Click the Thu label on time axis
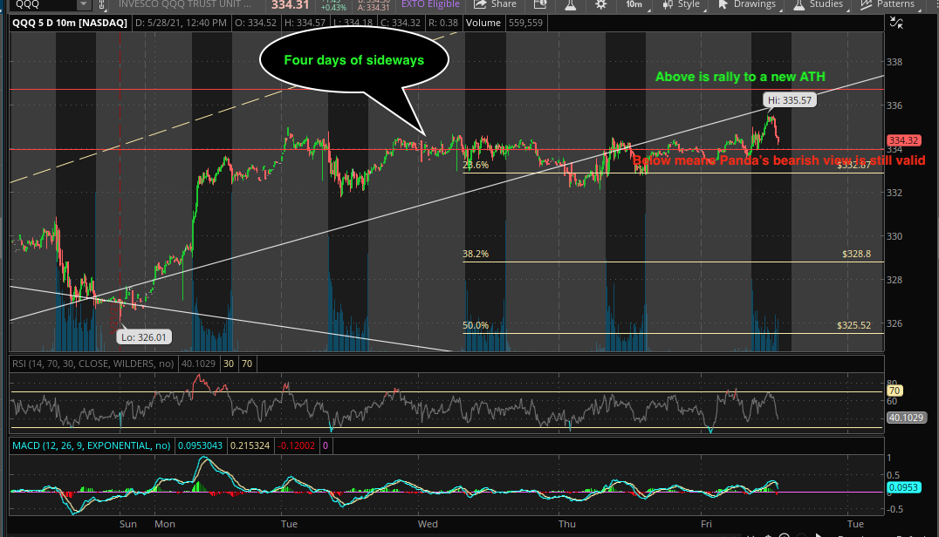The image size is (939, 537). point(567,524)
